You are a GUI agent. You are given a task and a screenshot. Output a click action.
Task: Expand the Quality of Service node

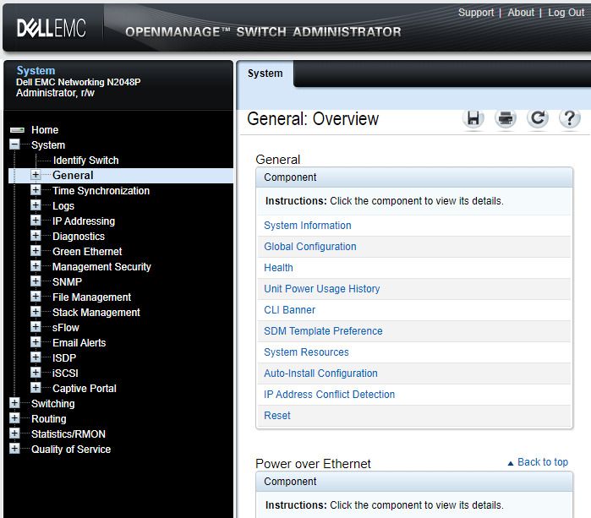point(14,449)
